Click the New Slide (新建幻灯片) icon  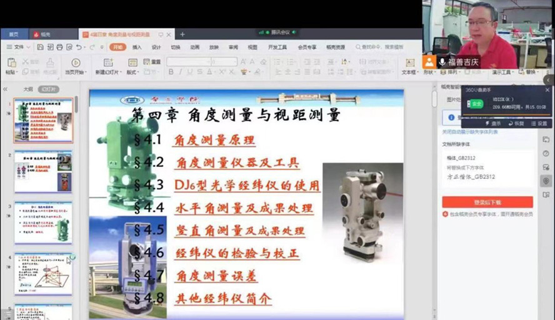108,63
